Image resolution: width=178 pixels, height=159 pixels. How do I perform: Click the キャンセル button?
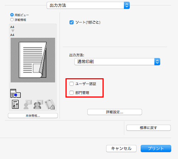[x=121, y=149]
